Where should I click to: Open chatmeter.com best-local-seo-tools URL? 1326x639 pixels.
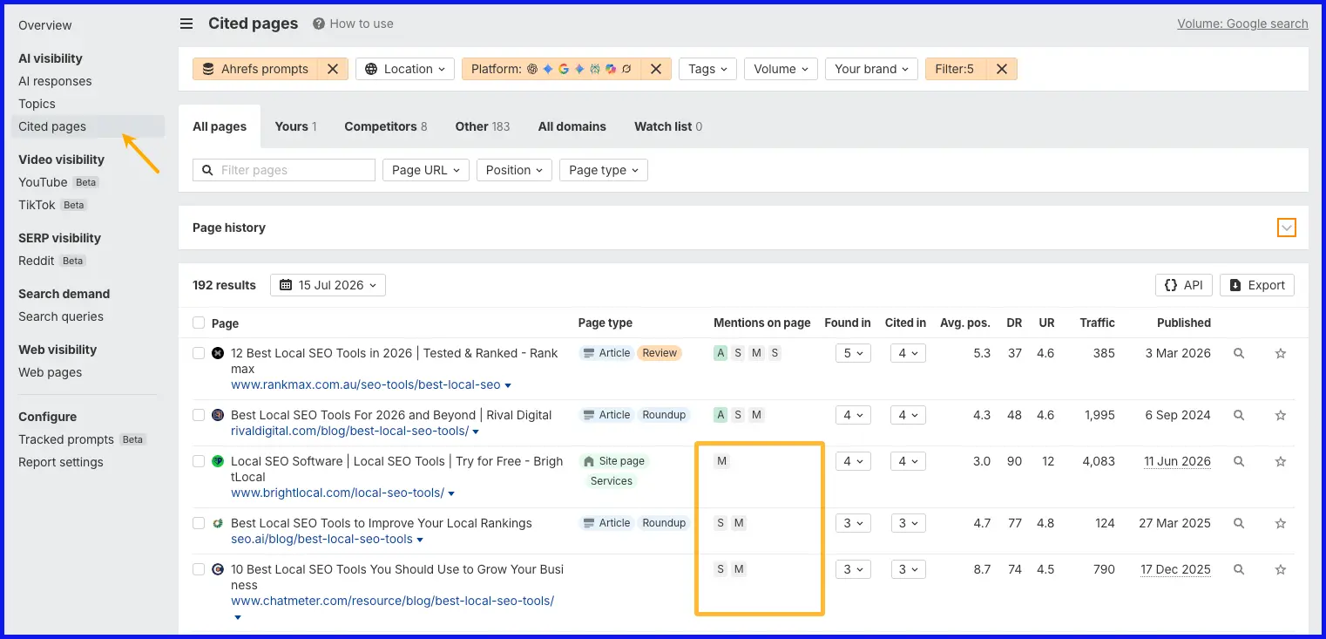pos(392,601)
